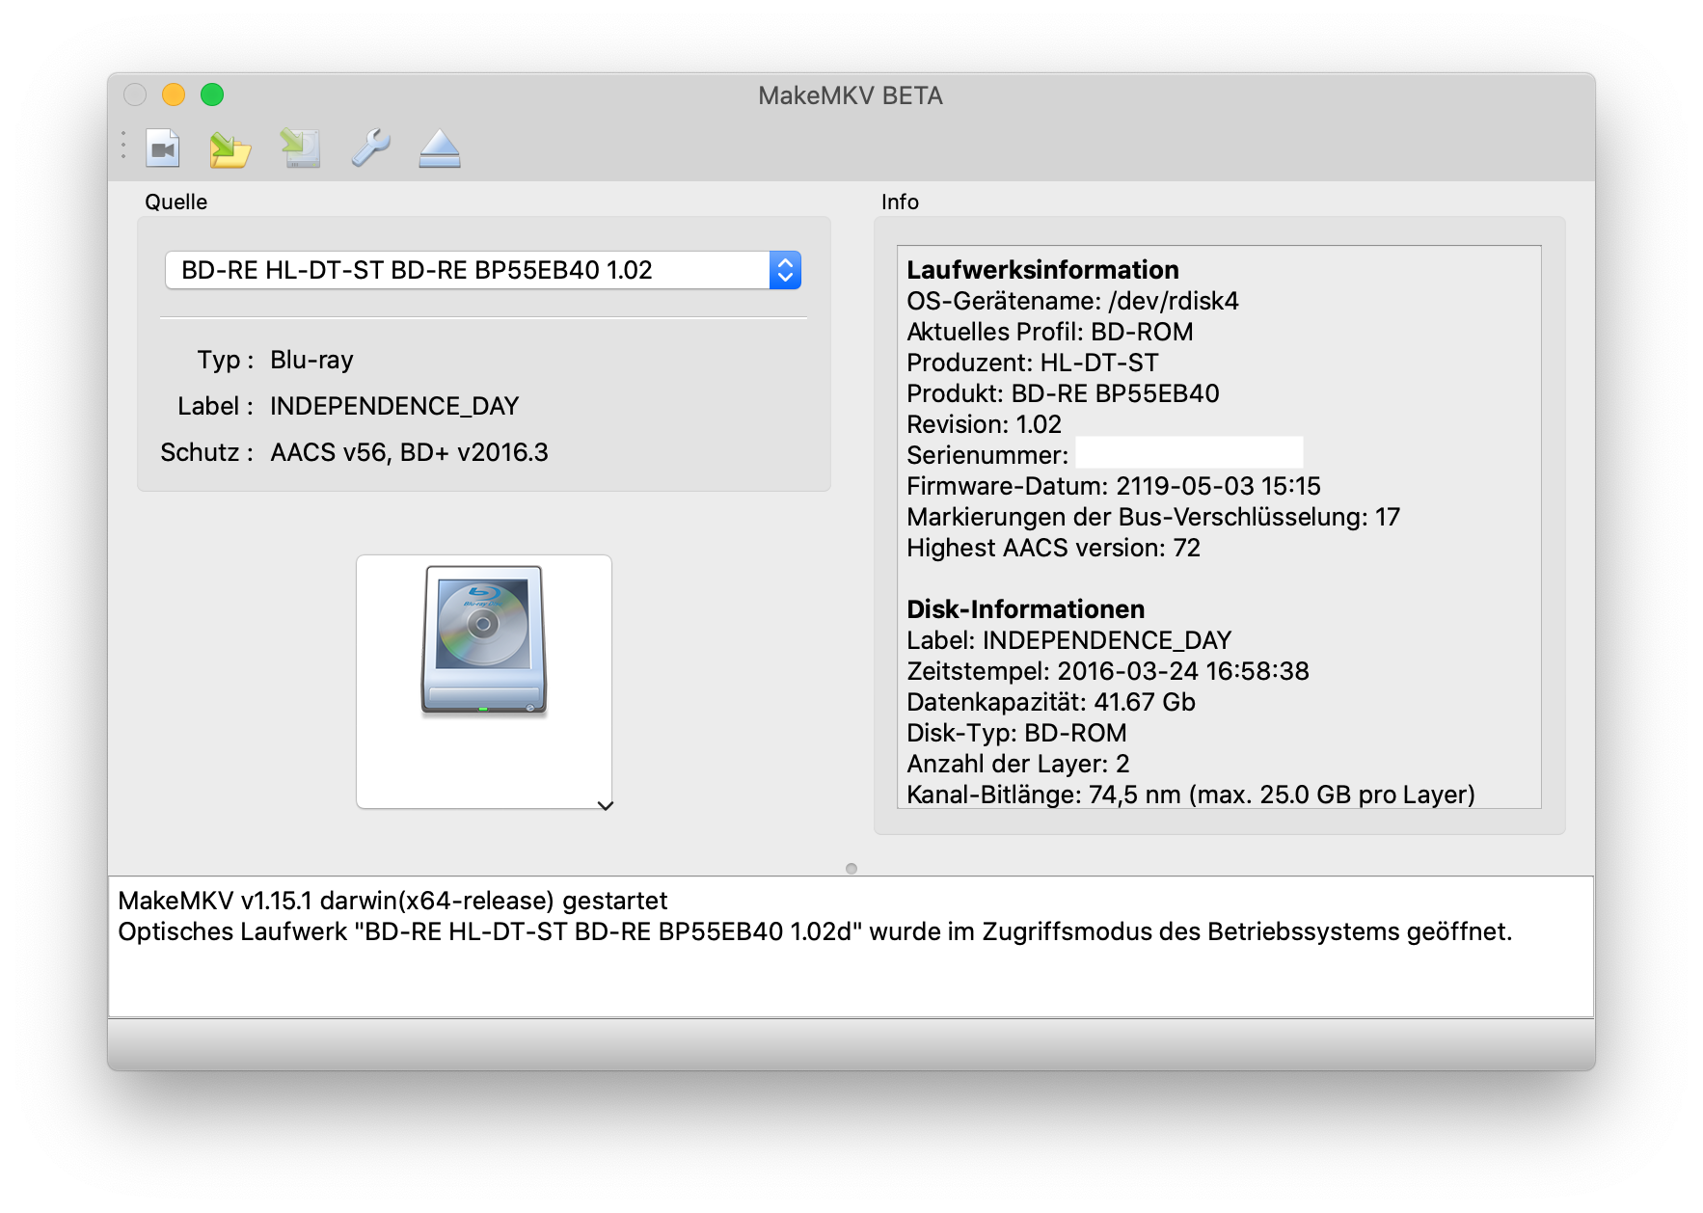Image resolution: width=1703 pixels, height=1213 pixels.
Task: Click 'Anzahl der Layer: 2' line
Action: point(1018,764)
